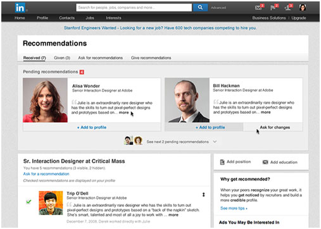Image resolution: width=321 pixels, height=229 pixels.
Task: Expand Alisa Wonder's recommendation with more
Action: (123, 113)
